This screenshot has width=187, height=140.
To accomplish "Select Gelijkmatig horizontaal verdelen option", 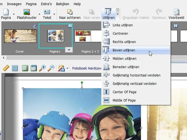I will [x=136, y=75].
